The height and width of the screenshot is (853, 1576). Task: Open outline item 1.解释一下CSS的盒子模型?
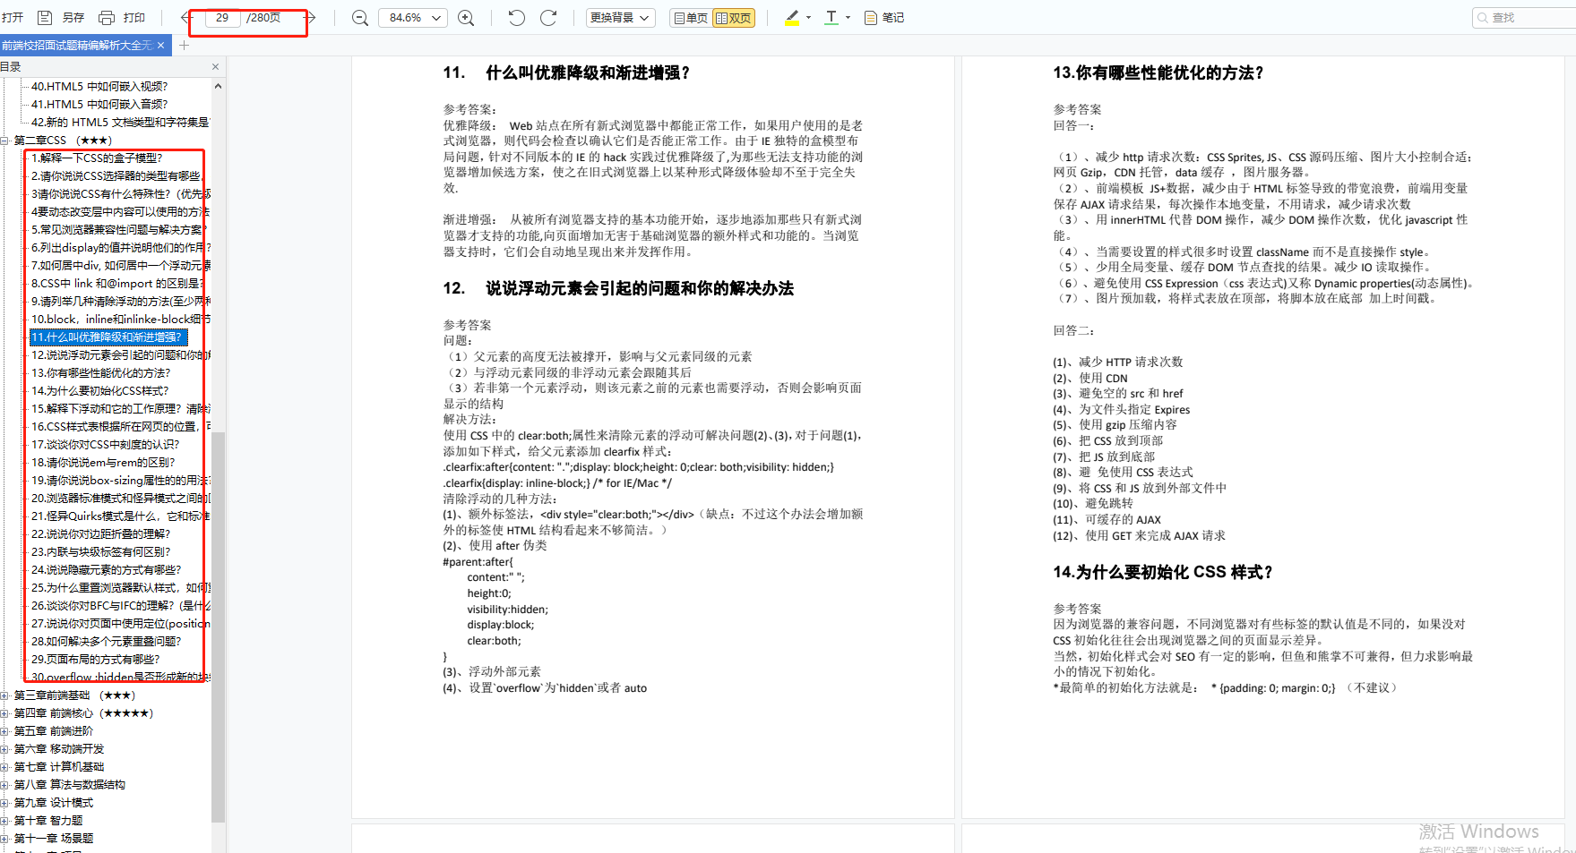pyautogui.click(x=97, y=158)
